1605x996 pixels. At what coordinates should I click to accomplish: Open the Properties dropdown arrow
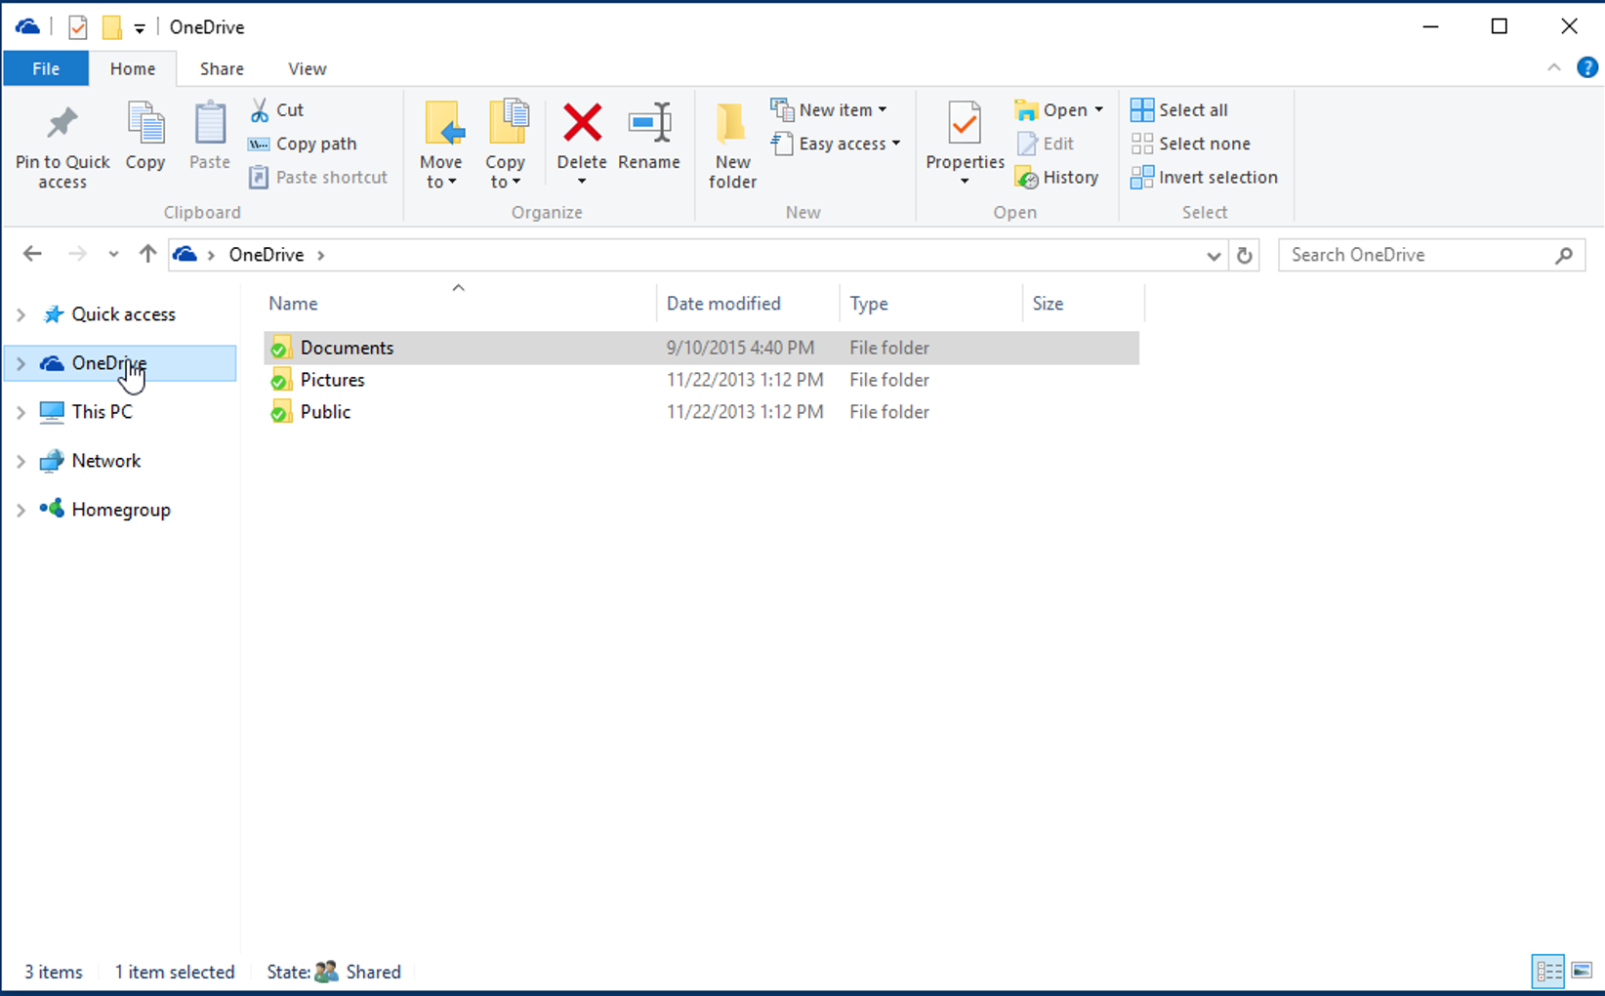965,182
